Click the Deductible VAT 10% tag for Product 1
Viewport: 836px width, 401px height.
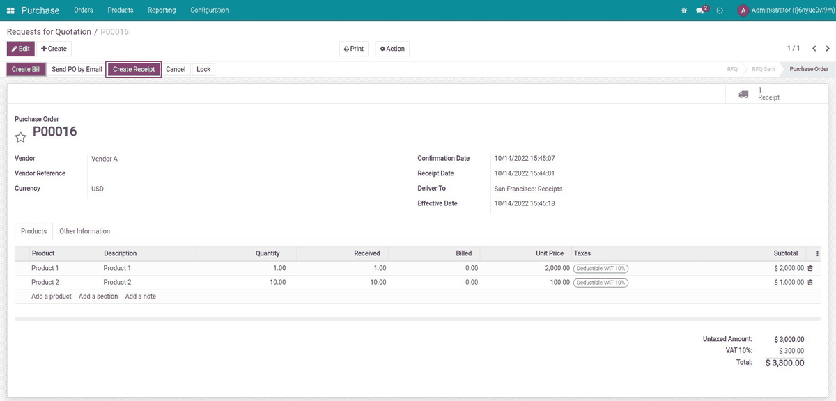pyautogui.click(x=601, y=268)
